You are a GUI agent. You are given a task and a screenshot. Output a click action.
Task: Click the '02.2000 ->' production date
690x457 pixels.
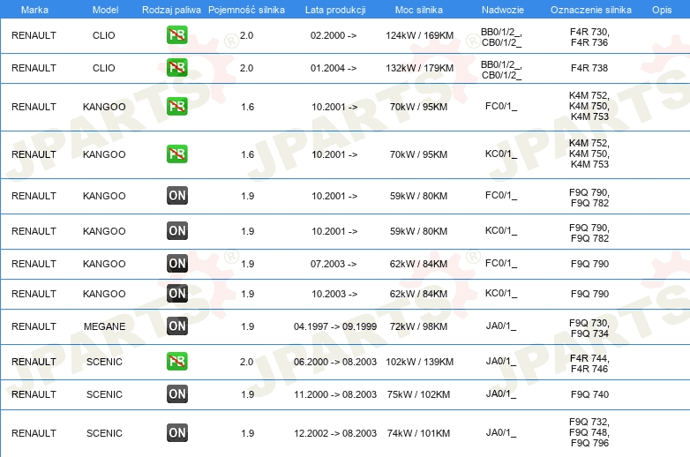click(x=334, y=35)
